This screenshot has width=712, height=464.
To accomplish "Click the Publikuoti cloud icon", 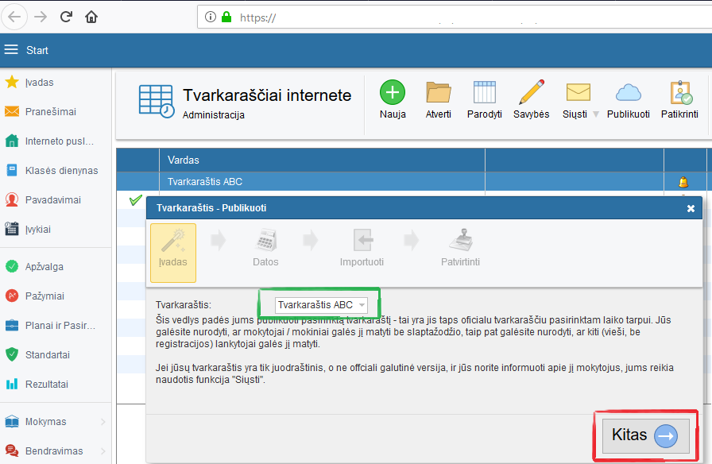I will (x=628, y=93).
